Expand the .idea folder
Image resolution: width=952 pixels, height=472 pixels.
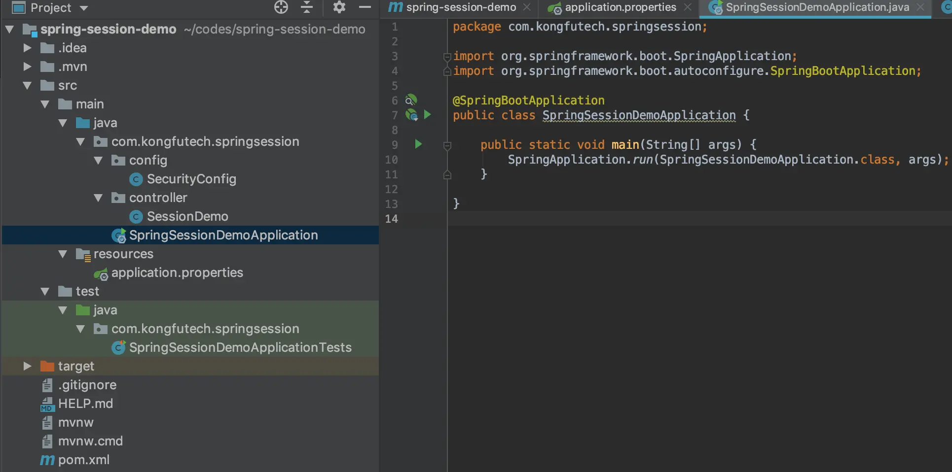(x=28, y=48)
